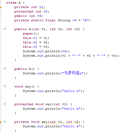Click the protected int v2 field declaration
The height and width of the screenshot is (133, 126).
pos(32,11)
